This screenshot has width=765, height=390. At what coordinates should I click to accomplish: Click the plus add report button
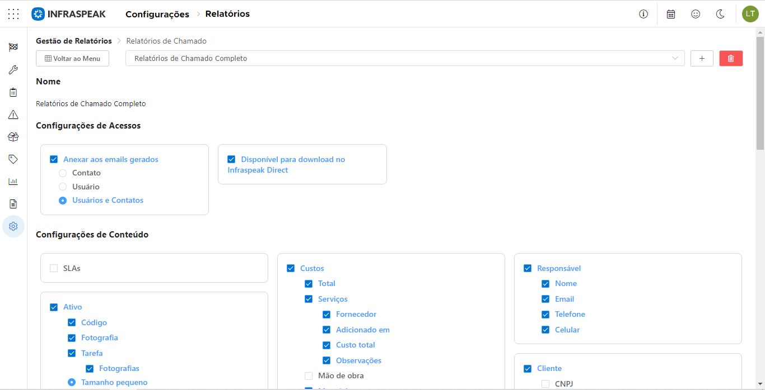pyautogui.click(x=702, y=58)
